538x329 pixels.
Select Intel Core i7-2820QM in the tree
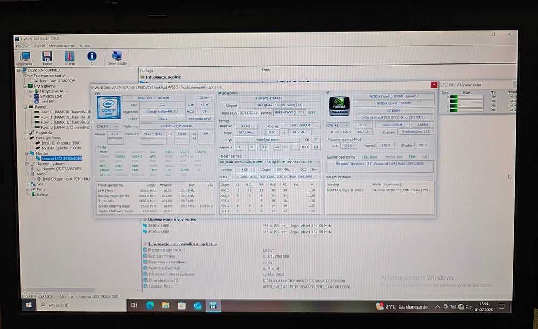58,81
